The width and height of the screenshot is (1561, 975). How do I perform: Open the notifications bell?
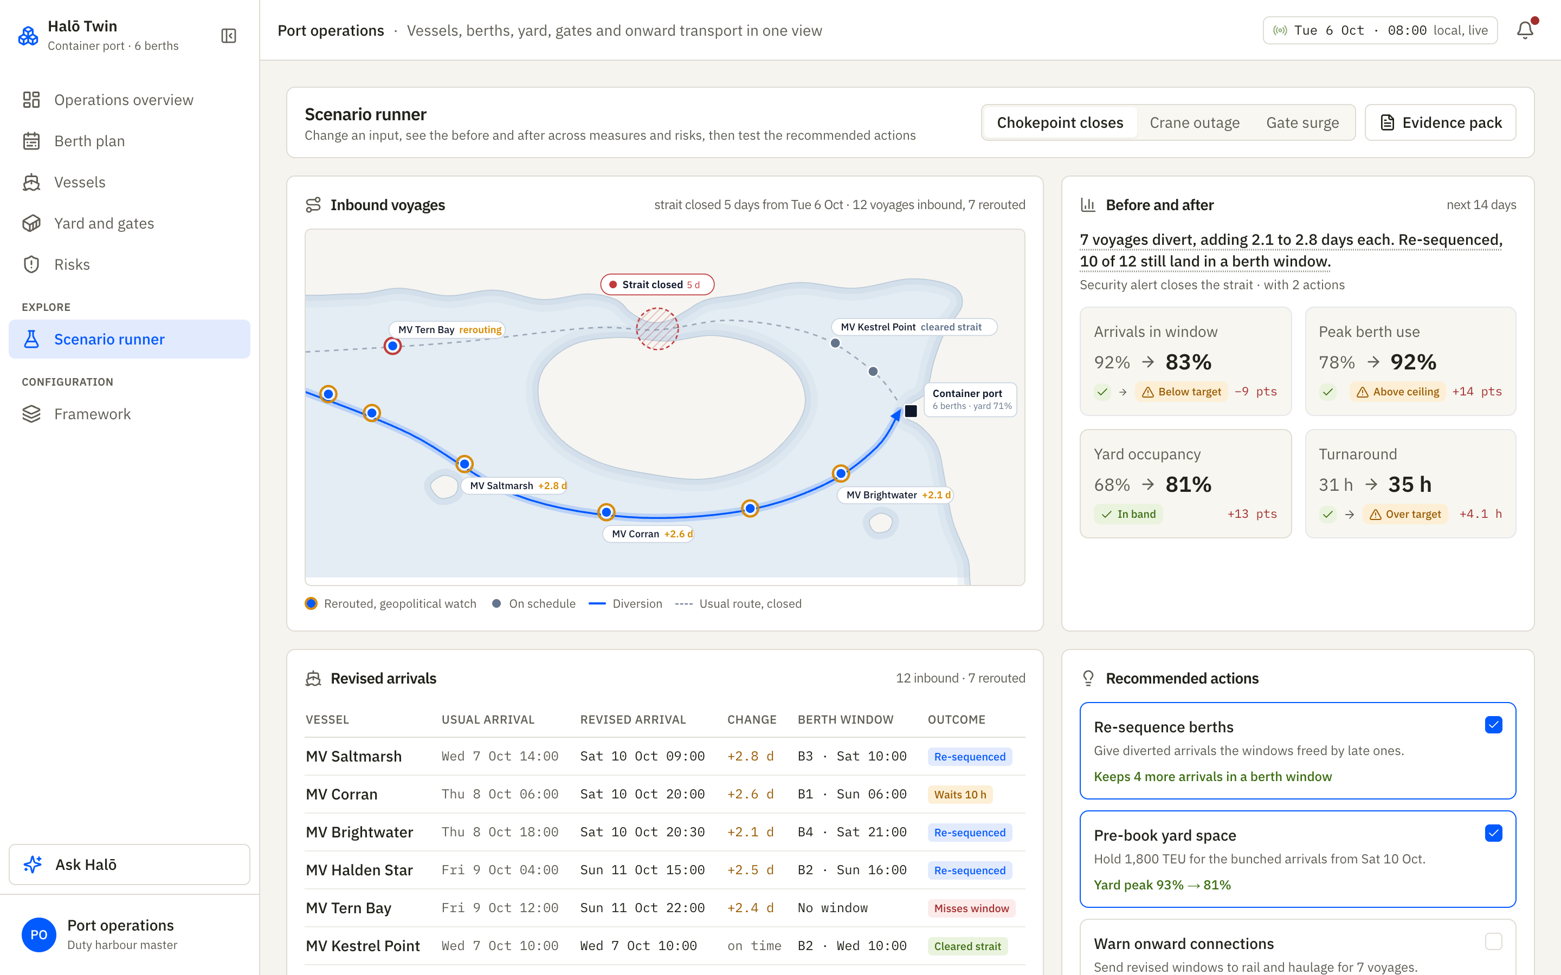pyautogui.click(x=1525, y=30)
